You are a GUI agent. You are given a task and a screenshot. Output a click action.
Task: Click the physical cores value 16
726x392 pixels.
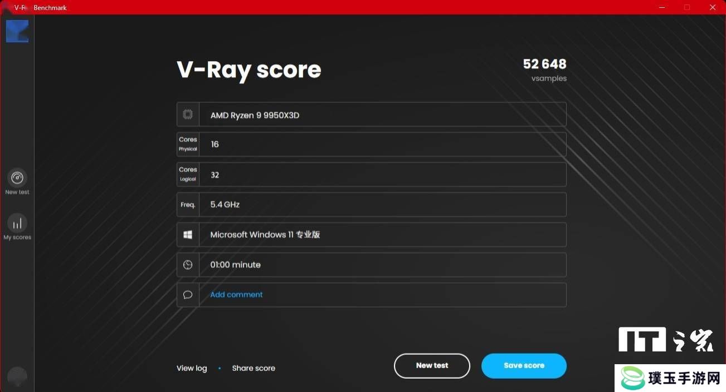pos(215,145)
